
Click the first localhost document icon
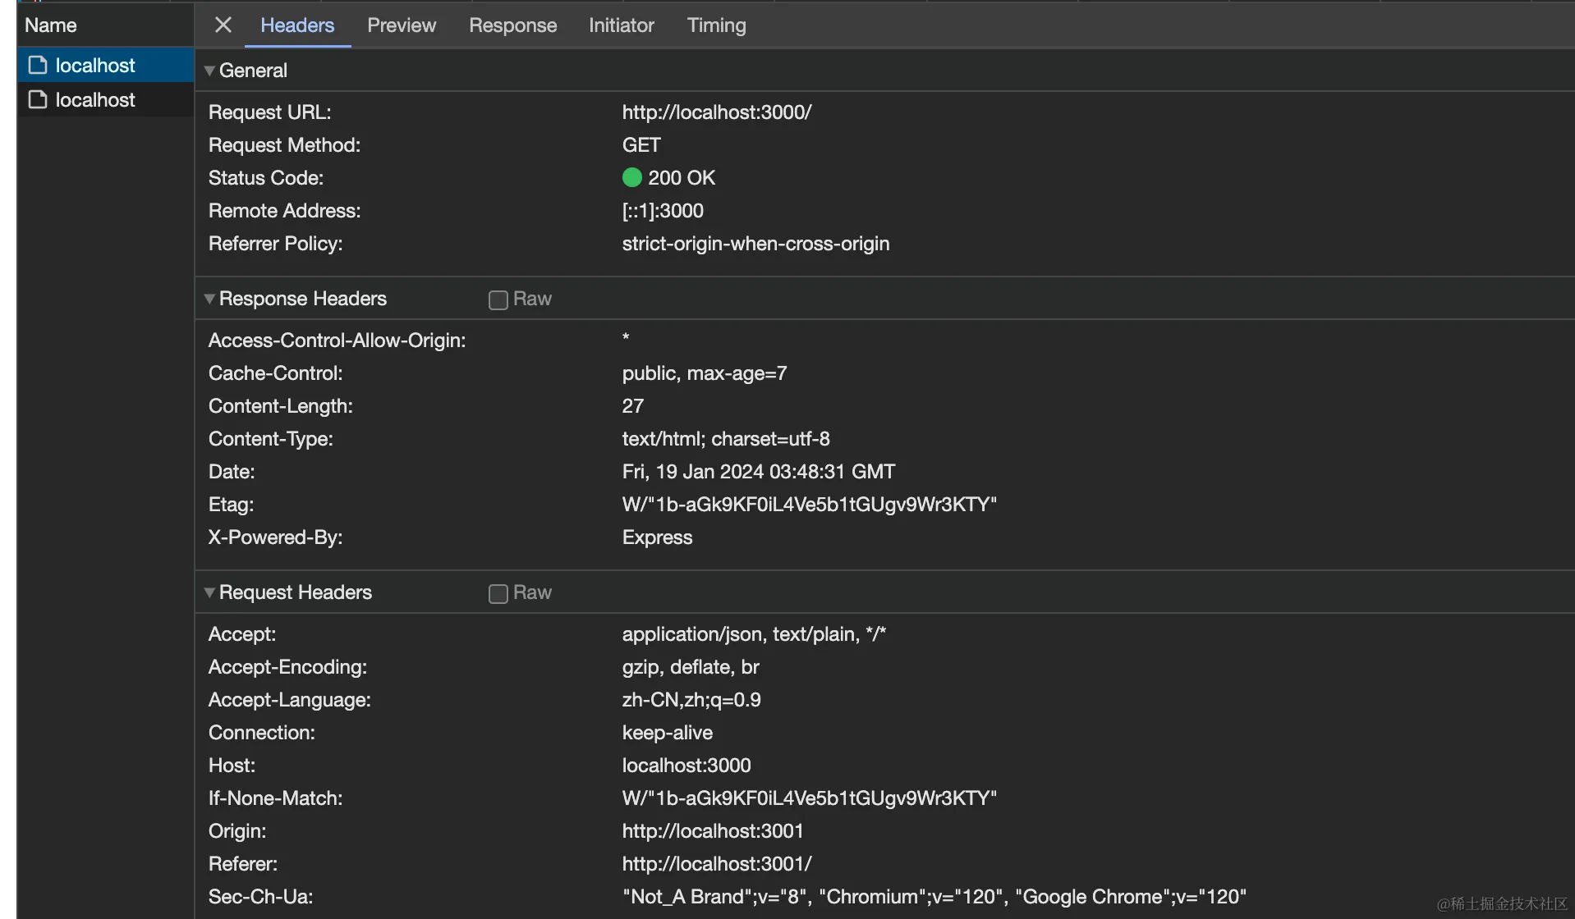tap(38, 65)
